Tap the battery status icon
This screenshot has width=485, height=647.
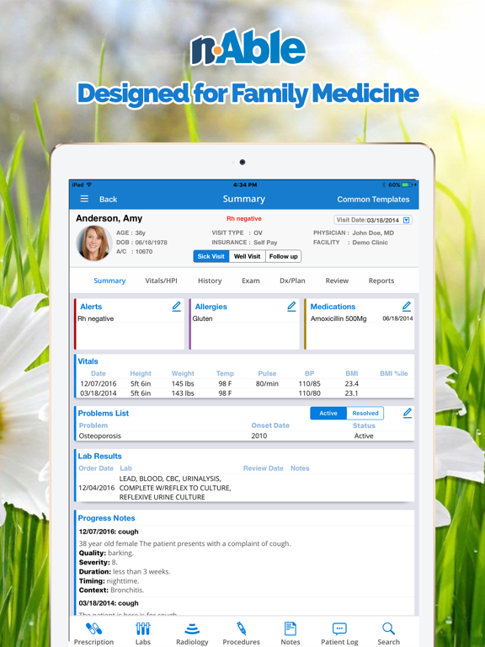click(x=408, y=184)
